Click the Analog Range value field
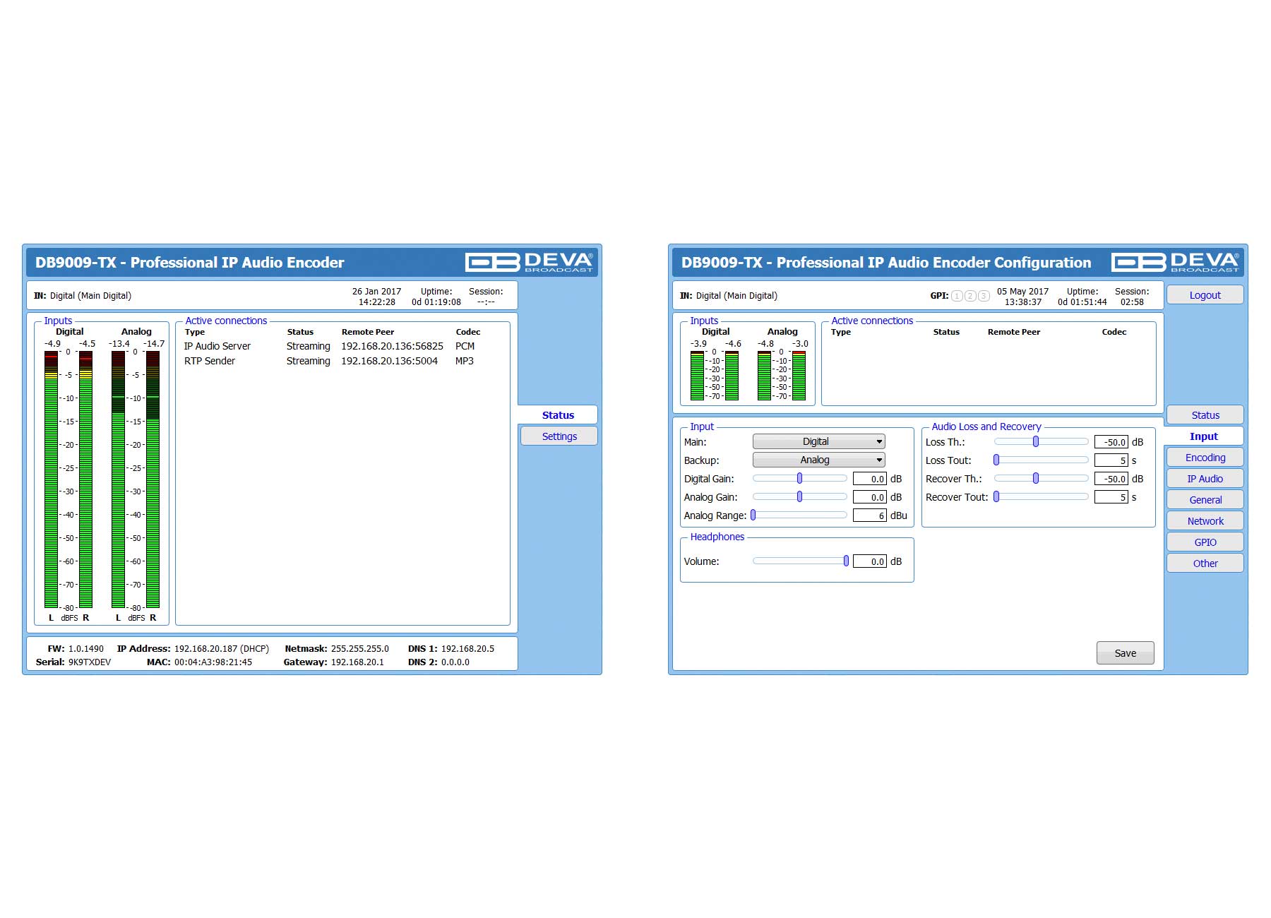 (x=870, y=515)
